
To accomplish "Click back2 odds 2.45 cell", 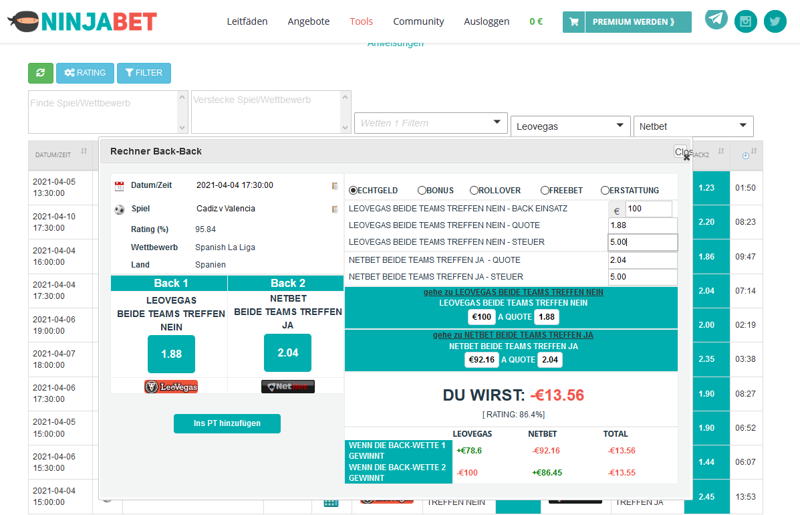I will pos(706,497).
